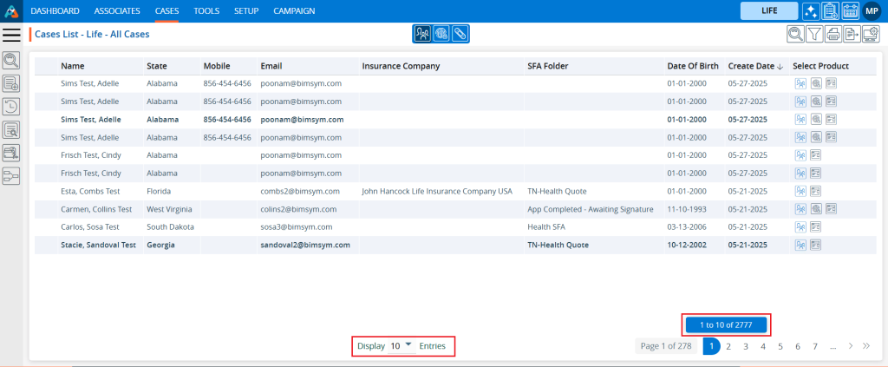
Task: Click the filter funnel icon
Action: (x=814, y=35)
